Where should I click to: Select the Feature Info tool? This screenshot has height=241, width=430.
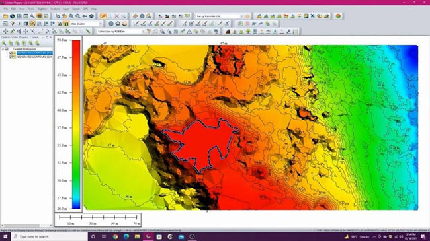click(142, 16)
